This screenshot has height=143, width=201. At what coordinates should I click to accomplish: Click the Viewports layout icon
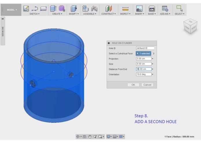pos(121,137)
